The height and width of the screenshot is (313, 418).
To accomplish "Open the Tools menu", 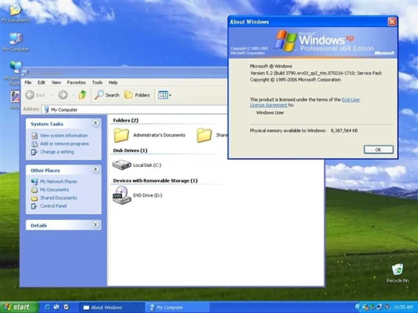I will [x=97, y=82].
